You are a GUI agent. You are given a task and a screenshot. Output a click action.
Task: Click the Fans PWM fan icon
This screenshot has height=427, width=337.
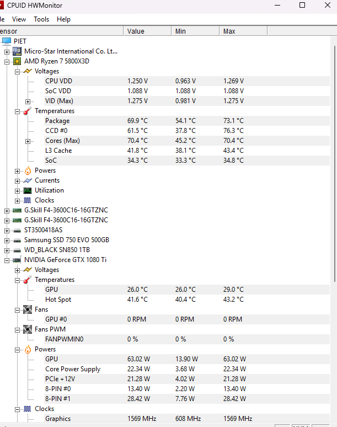[x=28, y=329]
